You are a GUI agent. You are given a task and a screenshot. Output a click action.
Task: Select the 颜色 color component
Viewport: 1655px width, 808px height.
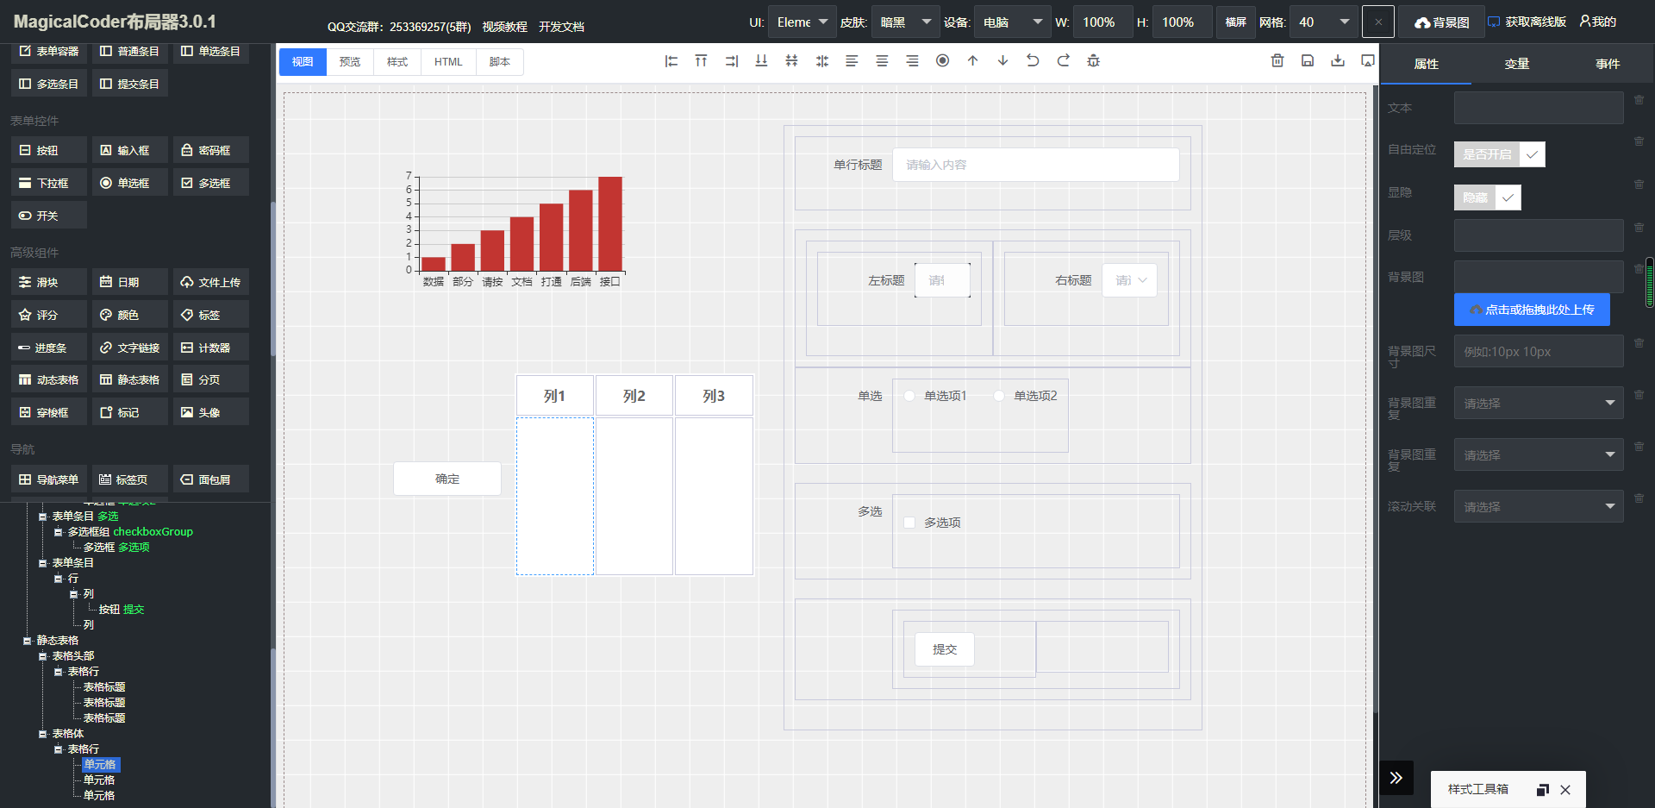129,314
